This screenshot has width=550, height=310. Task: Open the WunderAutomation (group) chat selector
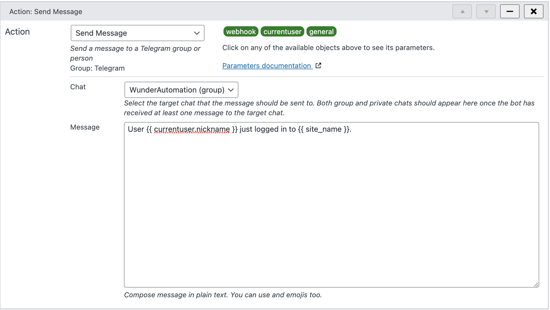click(x=181, y=90)
